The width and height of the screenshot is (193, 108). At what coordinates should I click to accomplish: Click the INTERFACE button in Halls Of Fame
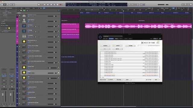(105, 46)
